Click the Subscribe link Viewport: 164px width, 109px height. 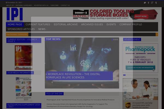point(54,5)
